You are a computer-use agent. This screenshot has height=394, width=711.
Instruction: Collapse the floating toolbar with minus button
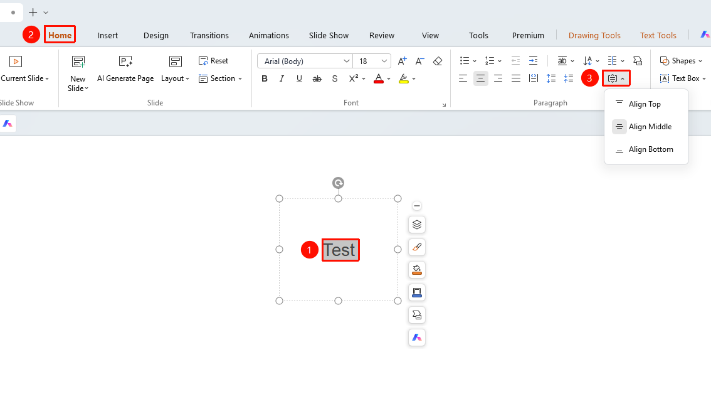[417, 206]
